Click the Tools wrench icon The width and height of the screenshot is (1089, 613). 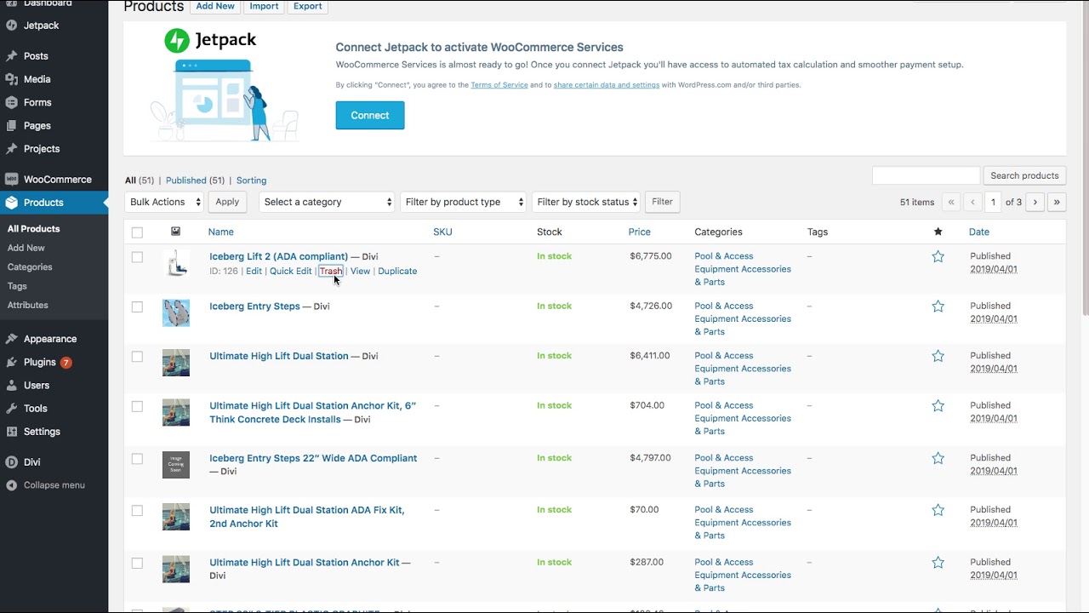click(11, 409)
